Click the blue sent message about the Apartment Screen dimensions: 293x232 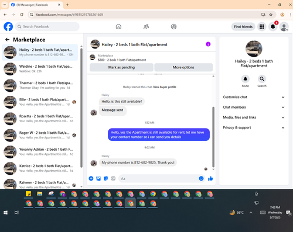(159, 134)
